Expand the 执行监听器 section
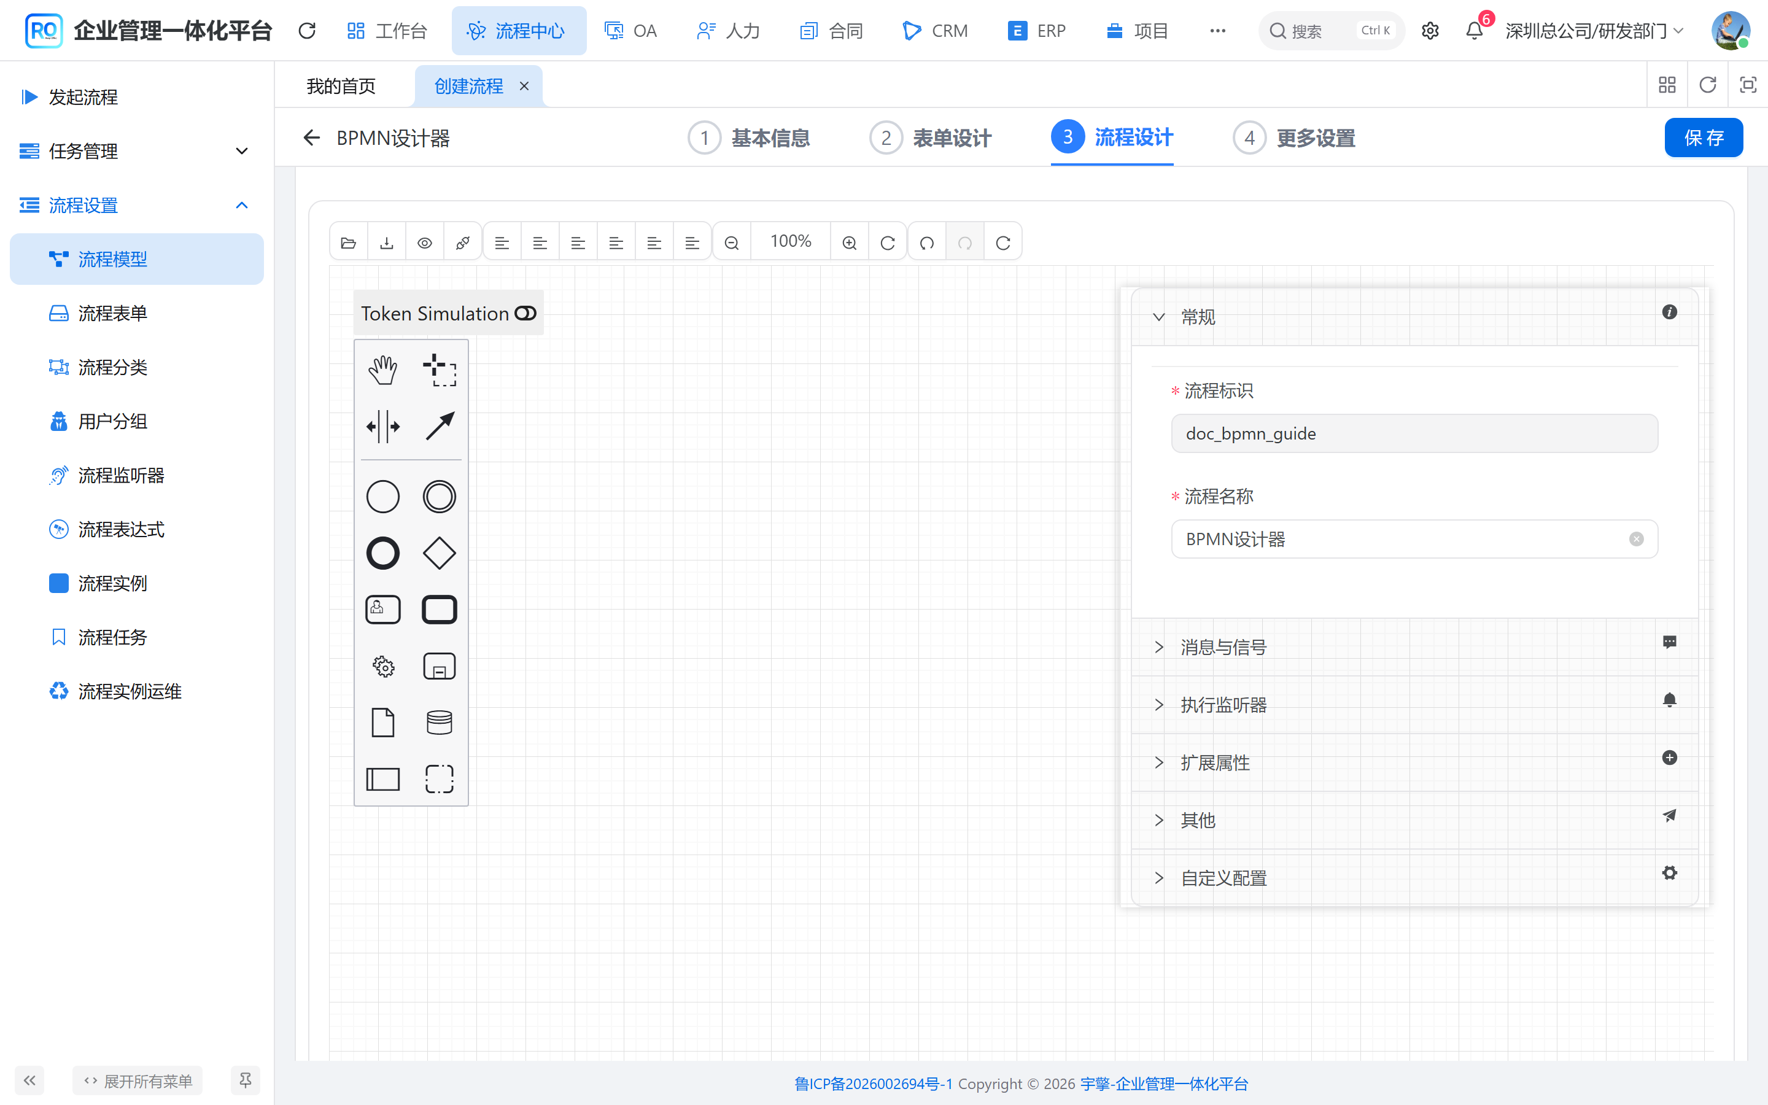 [x=1414, y=705]
